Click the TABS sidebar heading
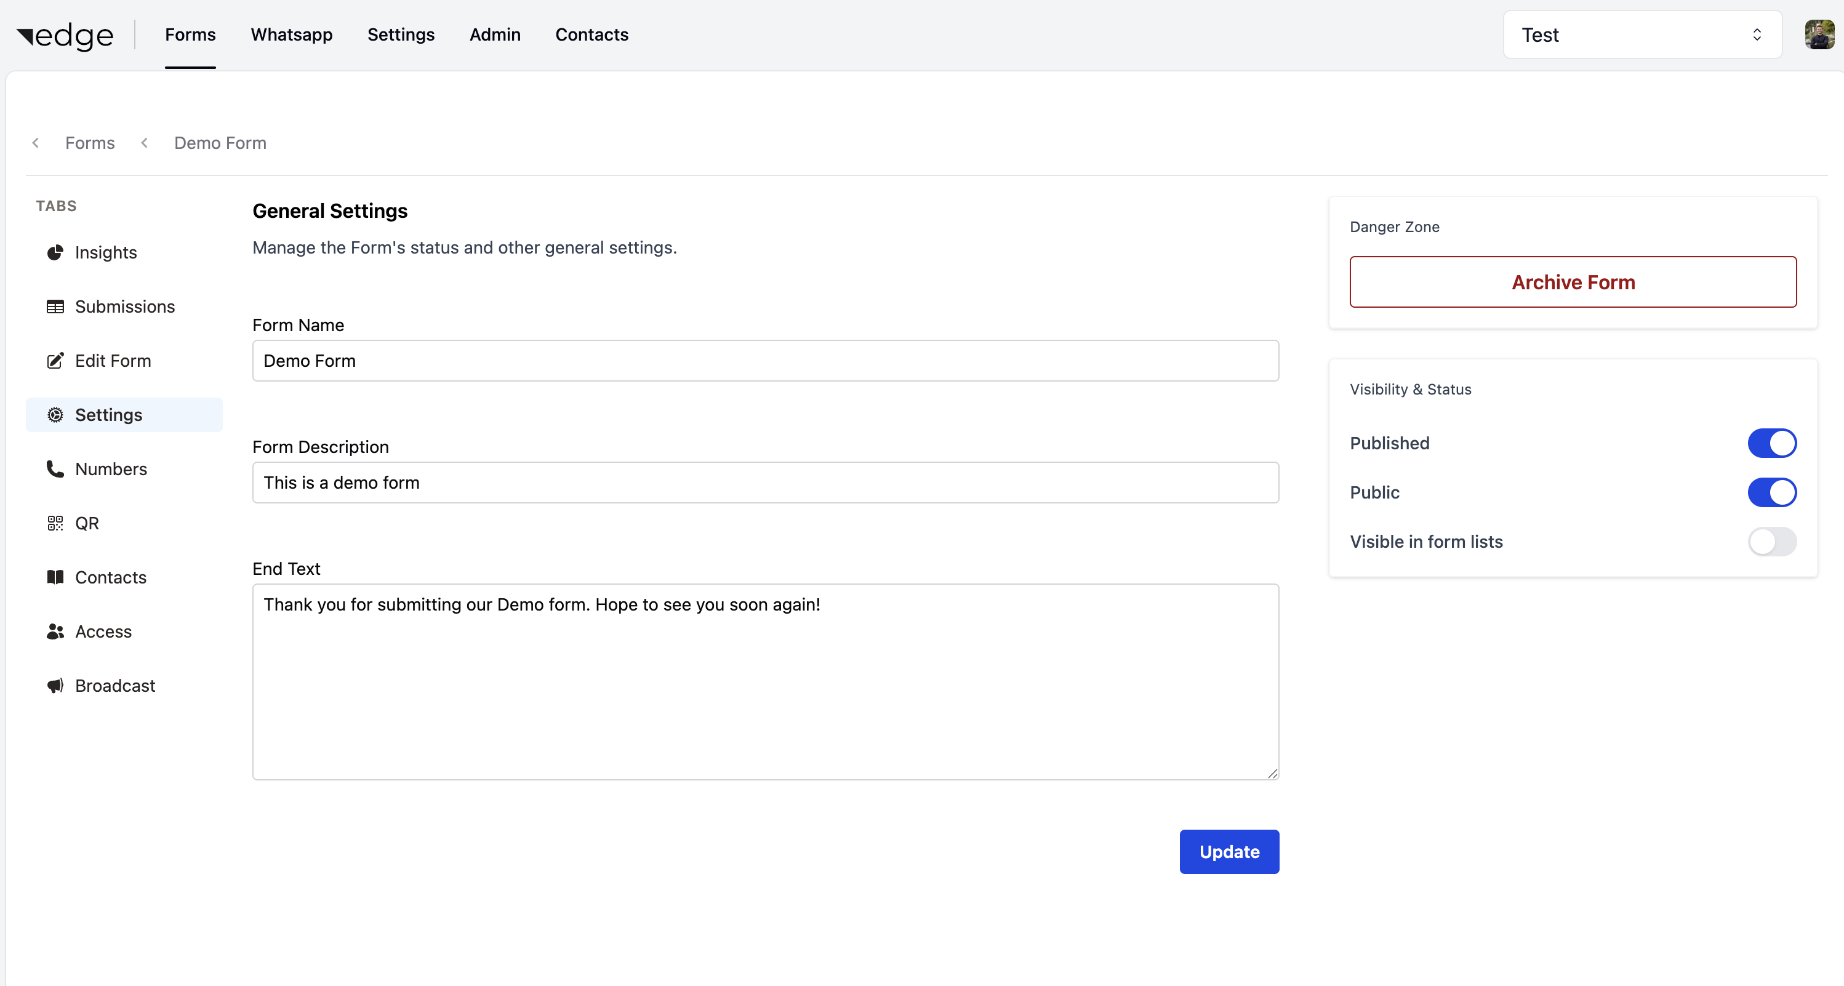Screen dimensions: 1844x986 [x=57, y=206]
